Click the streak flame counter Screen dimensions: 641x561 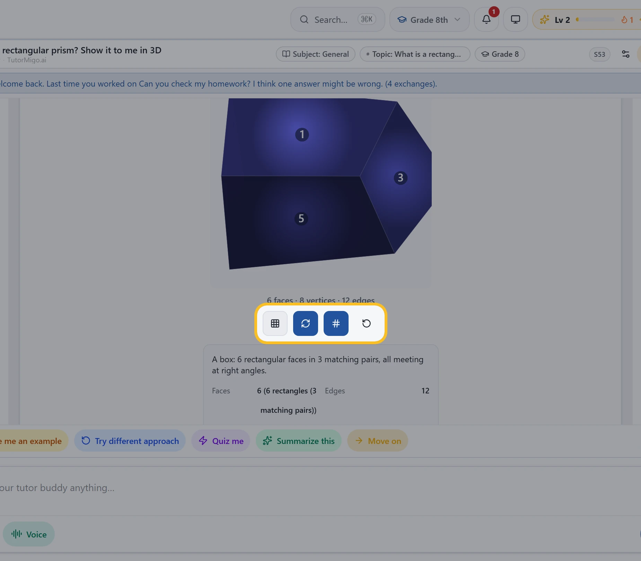pyautogui.click(x=627, y=20)
